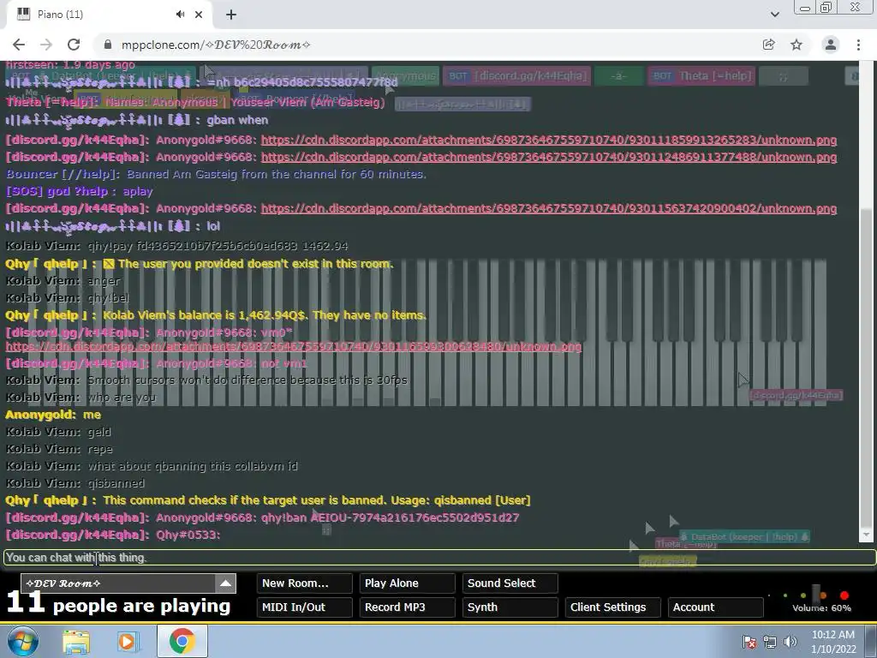The image size is (877, 658).
Task: Open File Explorer from taskbar
Action: pos(76,641)
